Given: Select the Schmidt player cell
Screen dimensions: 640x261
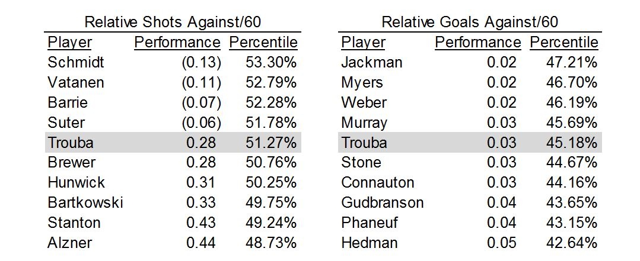Looking at the screenshot, I should [75, 62].
